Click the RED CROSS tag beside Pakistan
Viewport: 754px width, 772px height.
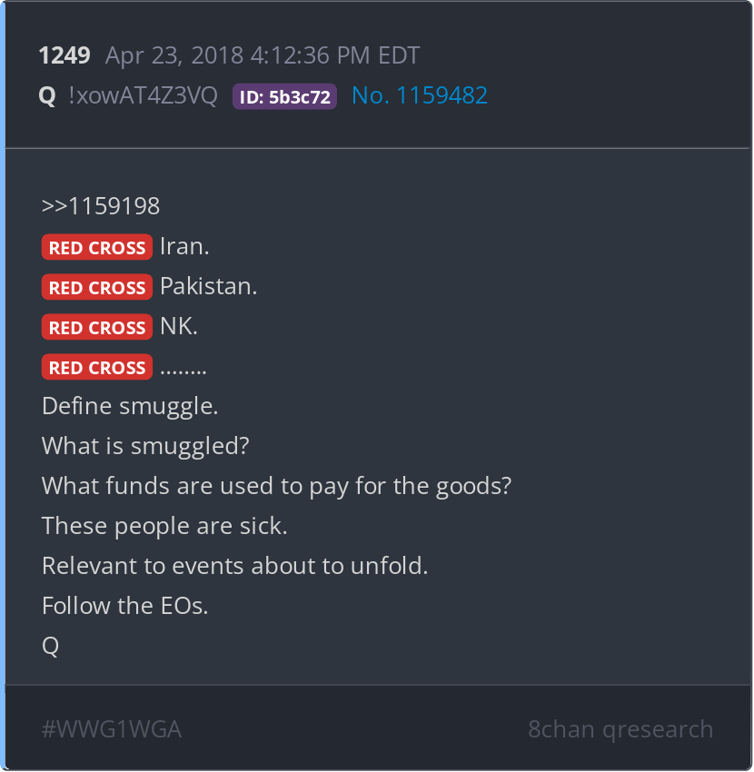tap(97, 287)
